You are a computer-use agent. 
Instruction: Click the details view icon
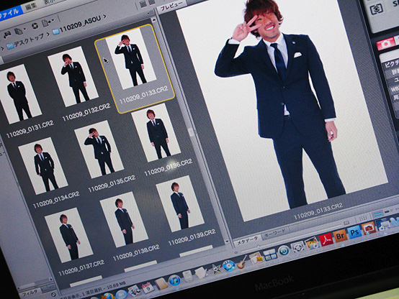(387, 211)
